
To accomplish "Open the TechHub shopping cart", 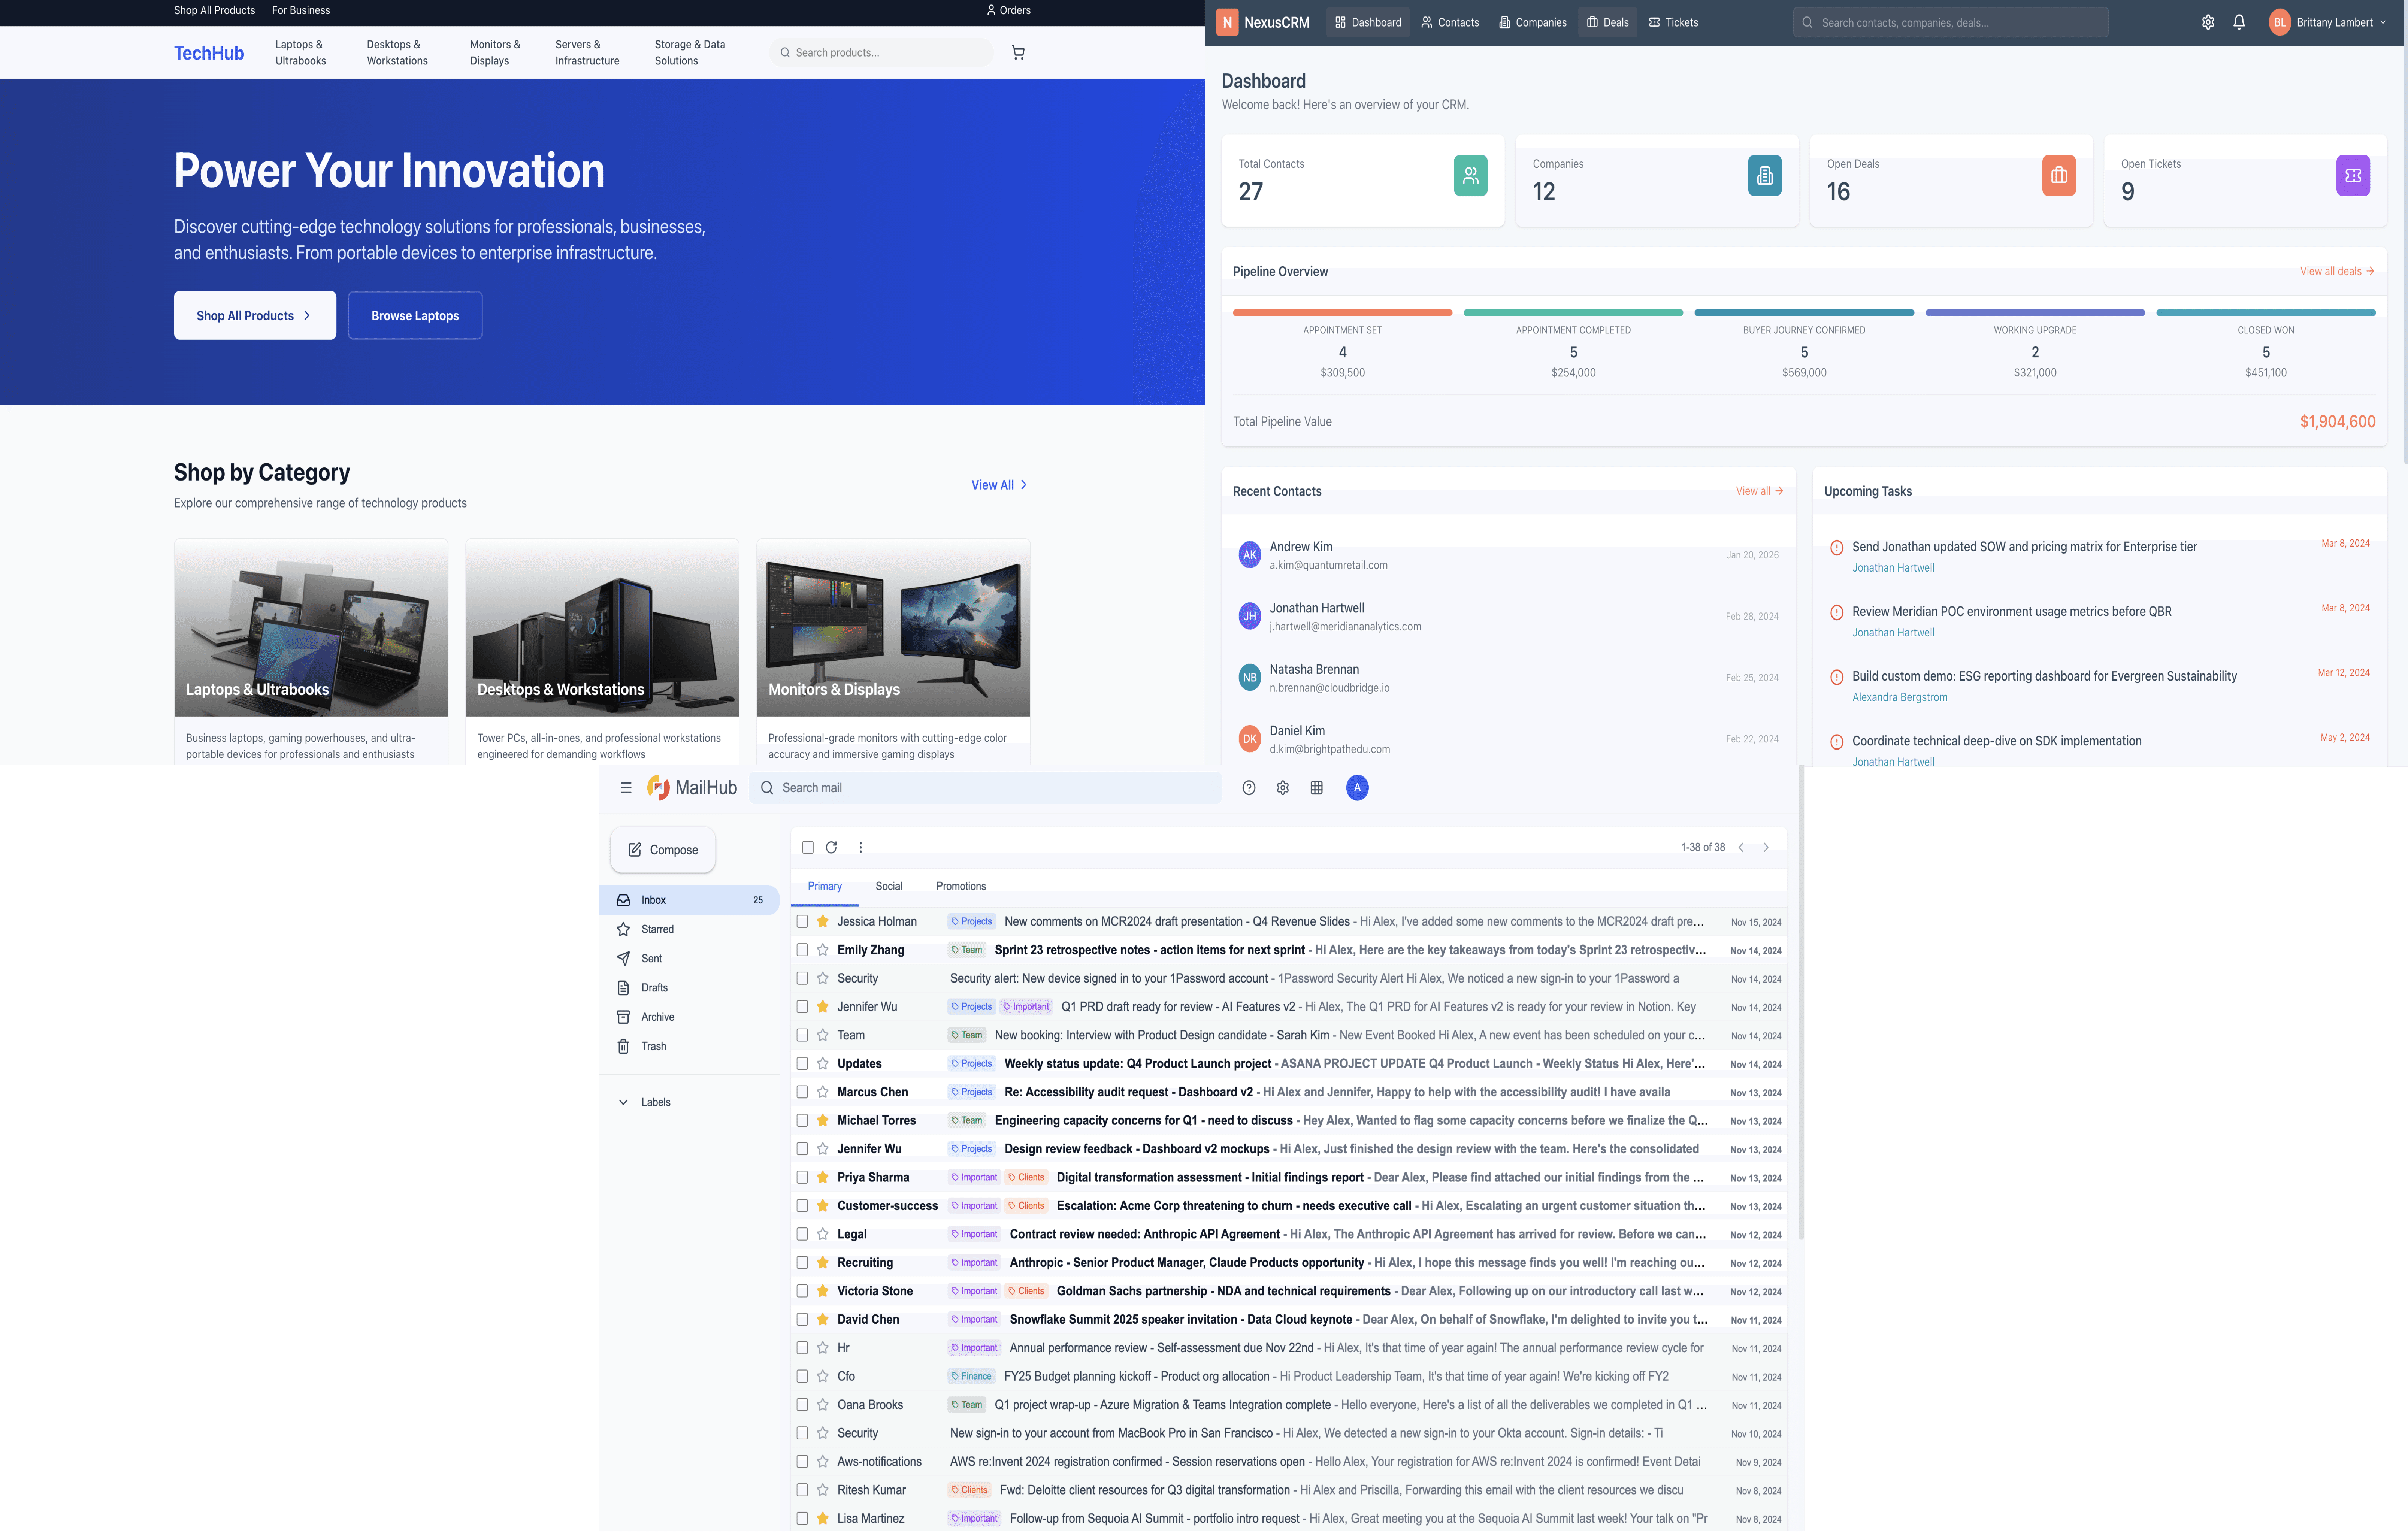I will tap(1018, 52).
